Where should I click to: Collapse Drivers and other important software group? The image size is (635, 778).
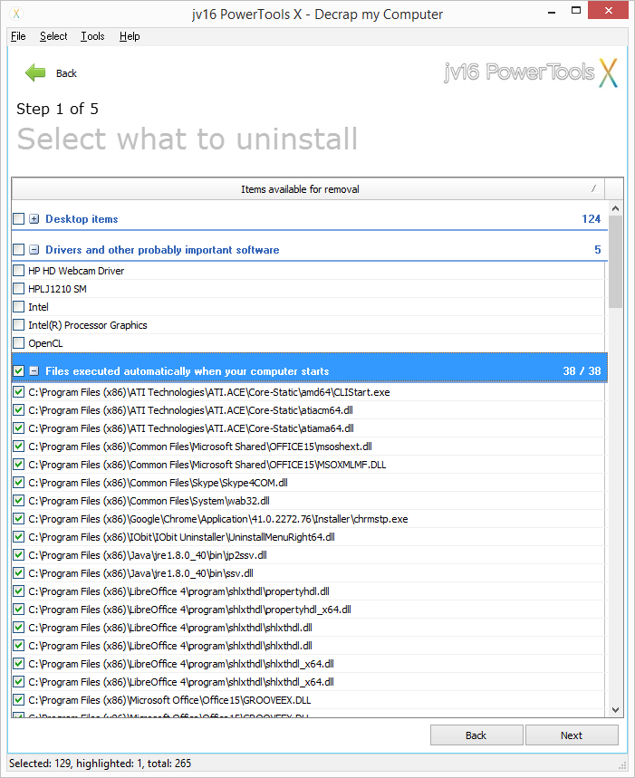click(34, 250)
